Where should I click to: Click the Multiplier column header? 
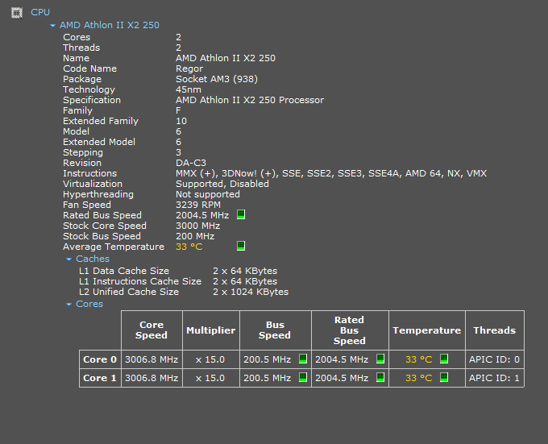click(x=211, y=330)
